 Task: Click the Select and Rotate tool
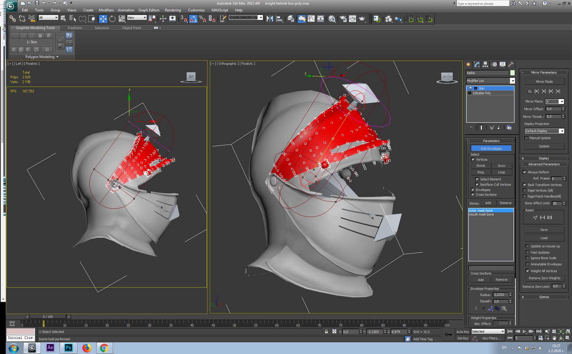pyautogui.click(x=112, y=19)
